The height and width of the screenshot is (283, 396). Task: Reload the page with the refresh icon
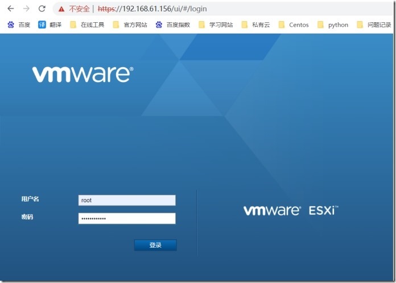click(42, 9)
